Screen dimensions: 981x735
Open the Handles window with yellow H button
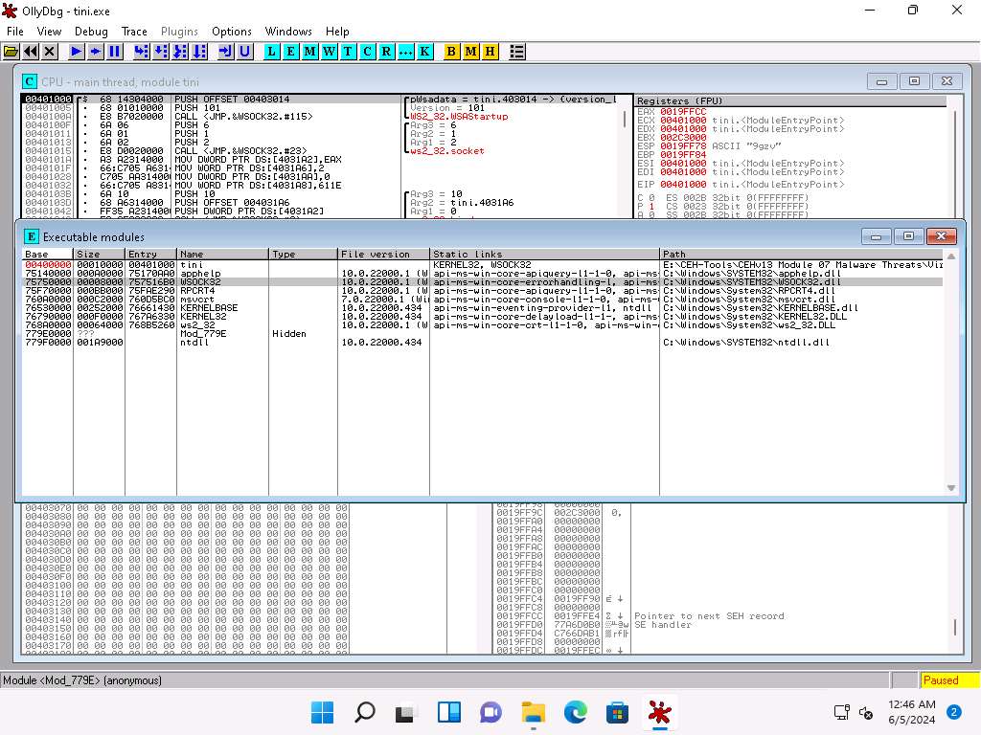pos(490,51)
